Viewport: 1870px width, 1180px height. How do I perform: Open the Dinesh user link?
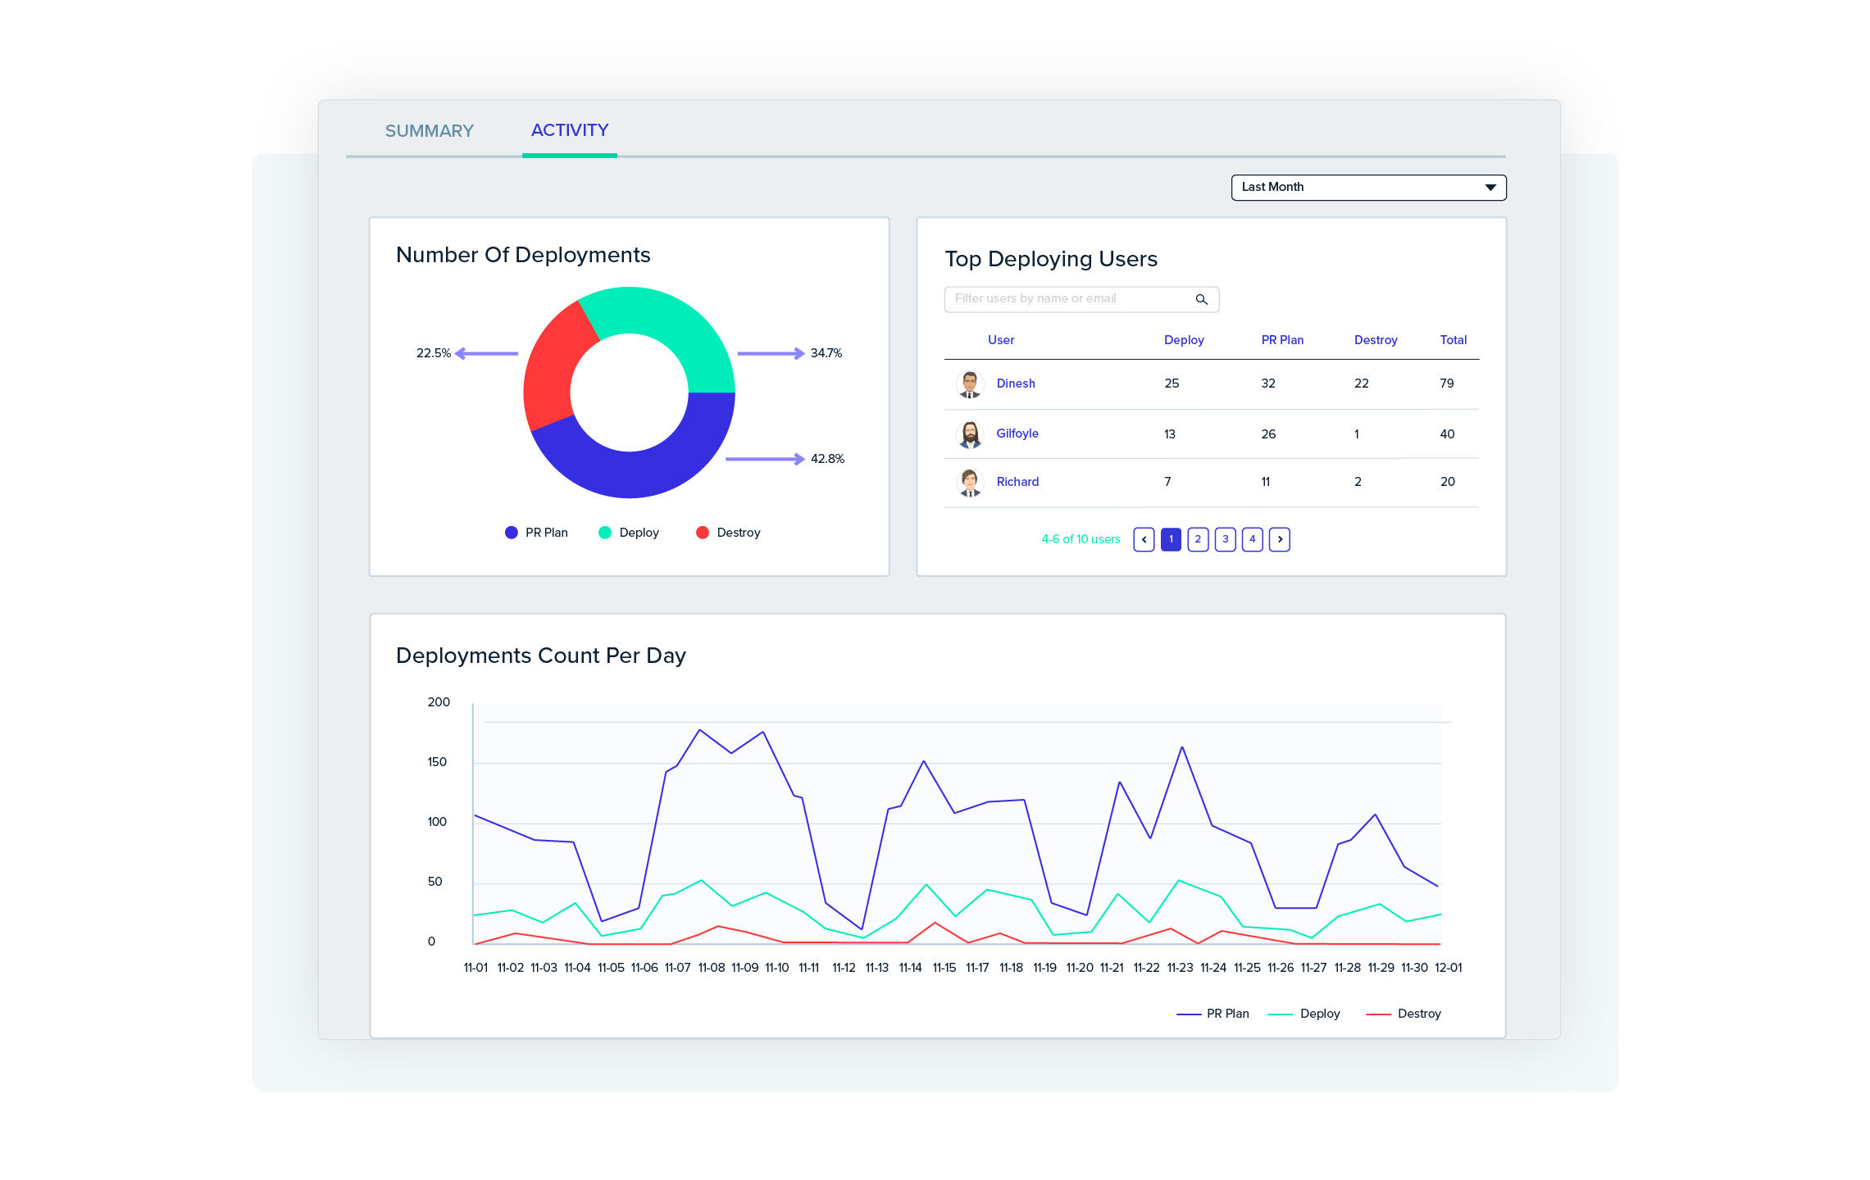tap(1016, 383)
